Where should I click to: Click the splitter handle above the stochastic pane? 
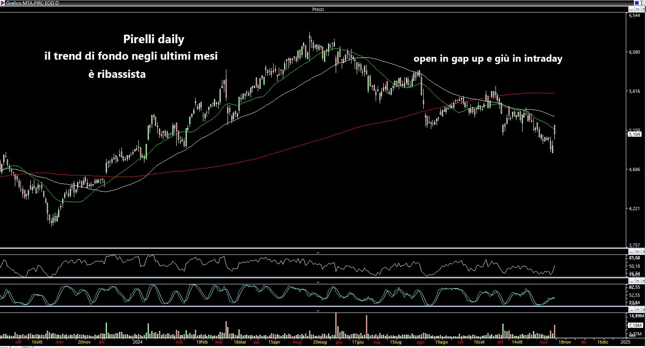pyautogui.click(x=318, y=282)
